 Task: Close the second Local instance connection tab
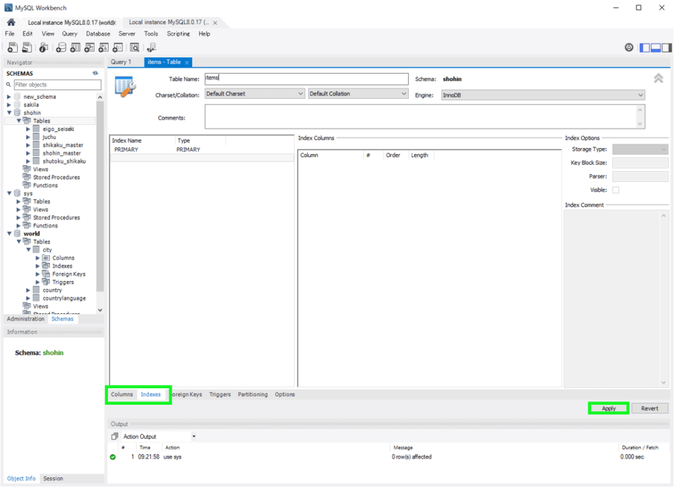pos(215,23)
